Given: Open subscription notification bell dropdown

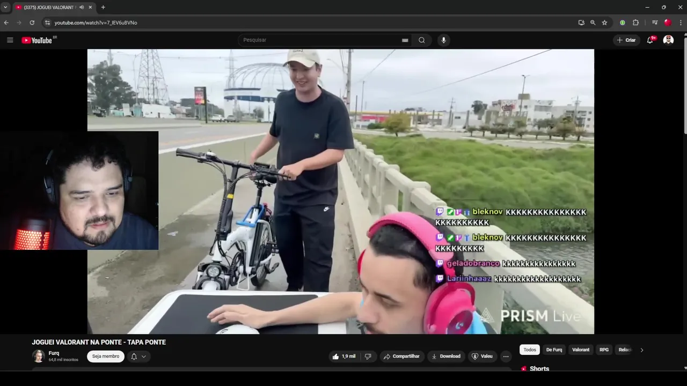Looking at the screenshot, I should click(x=138, y=356).
